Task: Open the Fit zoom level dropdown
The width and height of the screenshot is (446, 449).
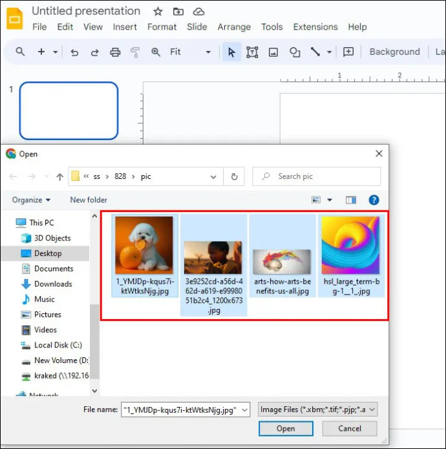Action: pyautogui.click(x=190, y=52)
